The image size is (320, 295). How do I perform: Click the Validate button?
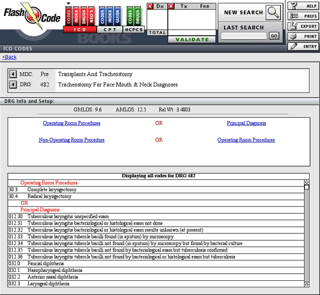tap(192, 40)
